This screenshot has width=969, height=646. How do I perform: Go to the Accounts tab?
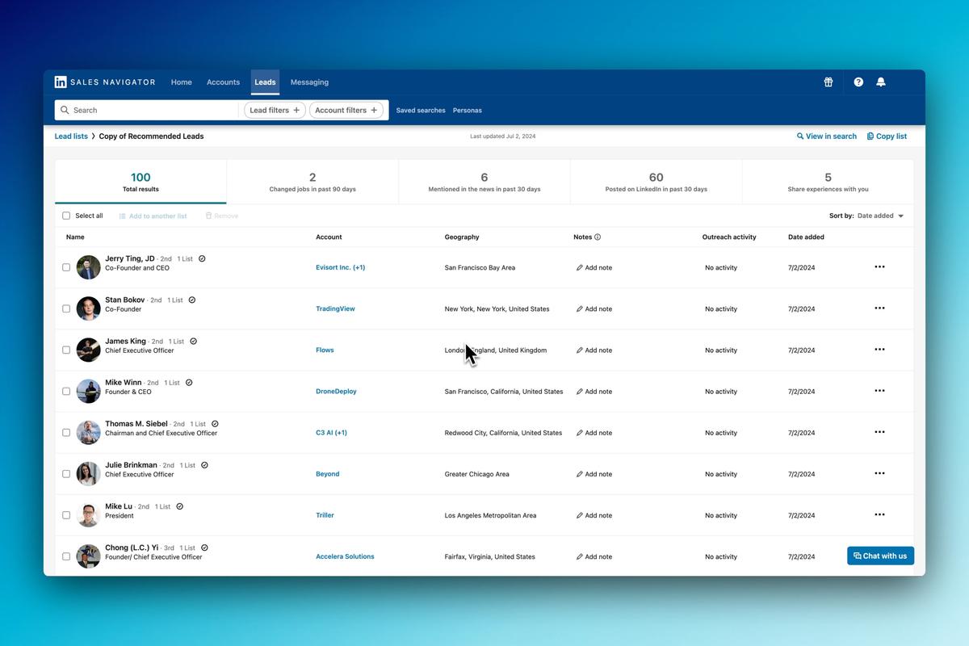point(223,82)
